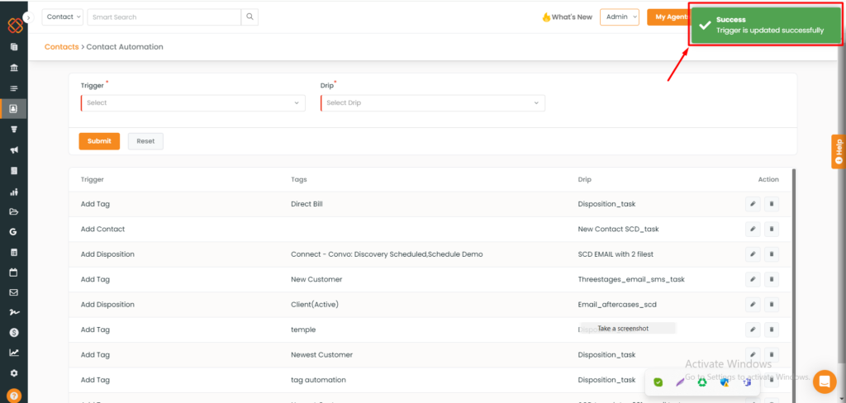This screenshot has width=846, height=403.
Task: Click the My Agents button
Action: 668,17
